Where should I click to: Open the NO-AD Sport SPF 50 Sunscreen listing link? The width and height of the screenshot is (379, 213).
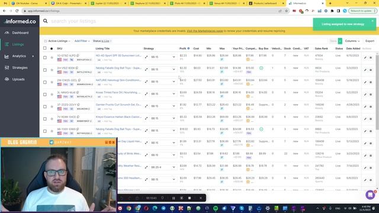pos(118,56)
